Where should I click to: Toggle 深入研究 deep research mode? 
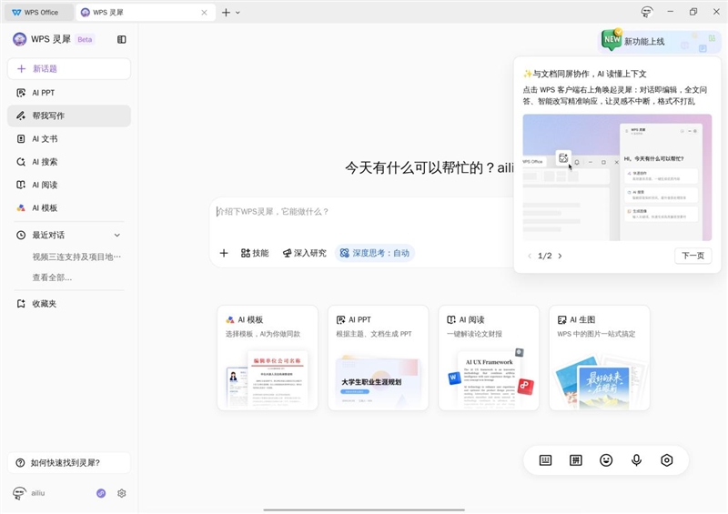pyautogui.click(x=304, y=253)
